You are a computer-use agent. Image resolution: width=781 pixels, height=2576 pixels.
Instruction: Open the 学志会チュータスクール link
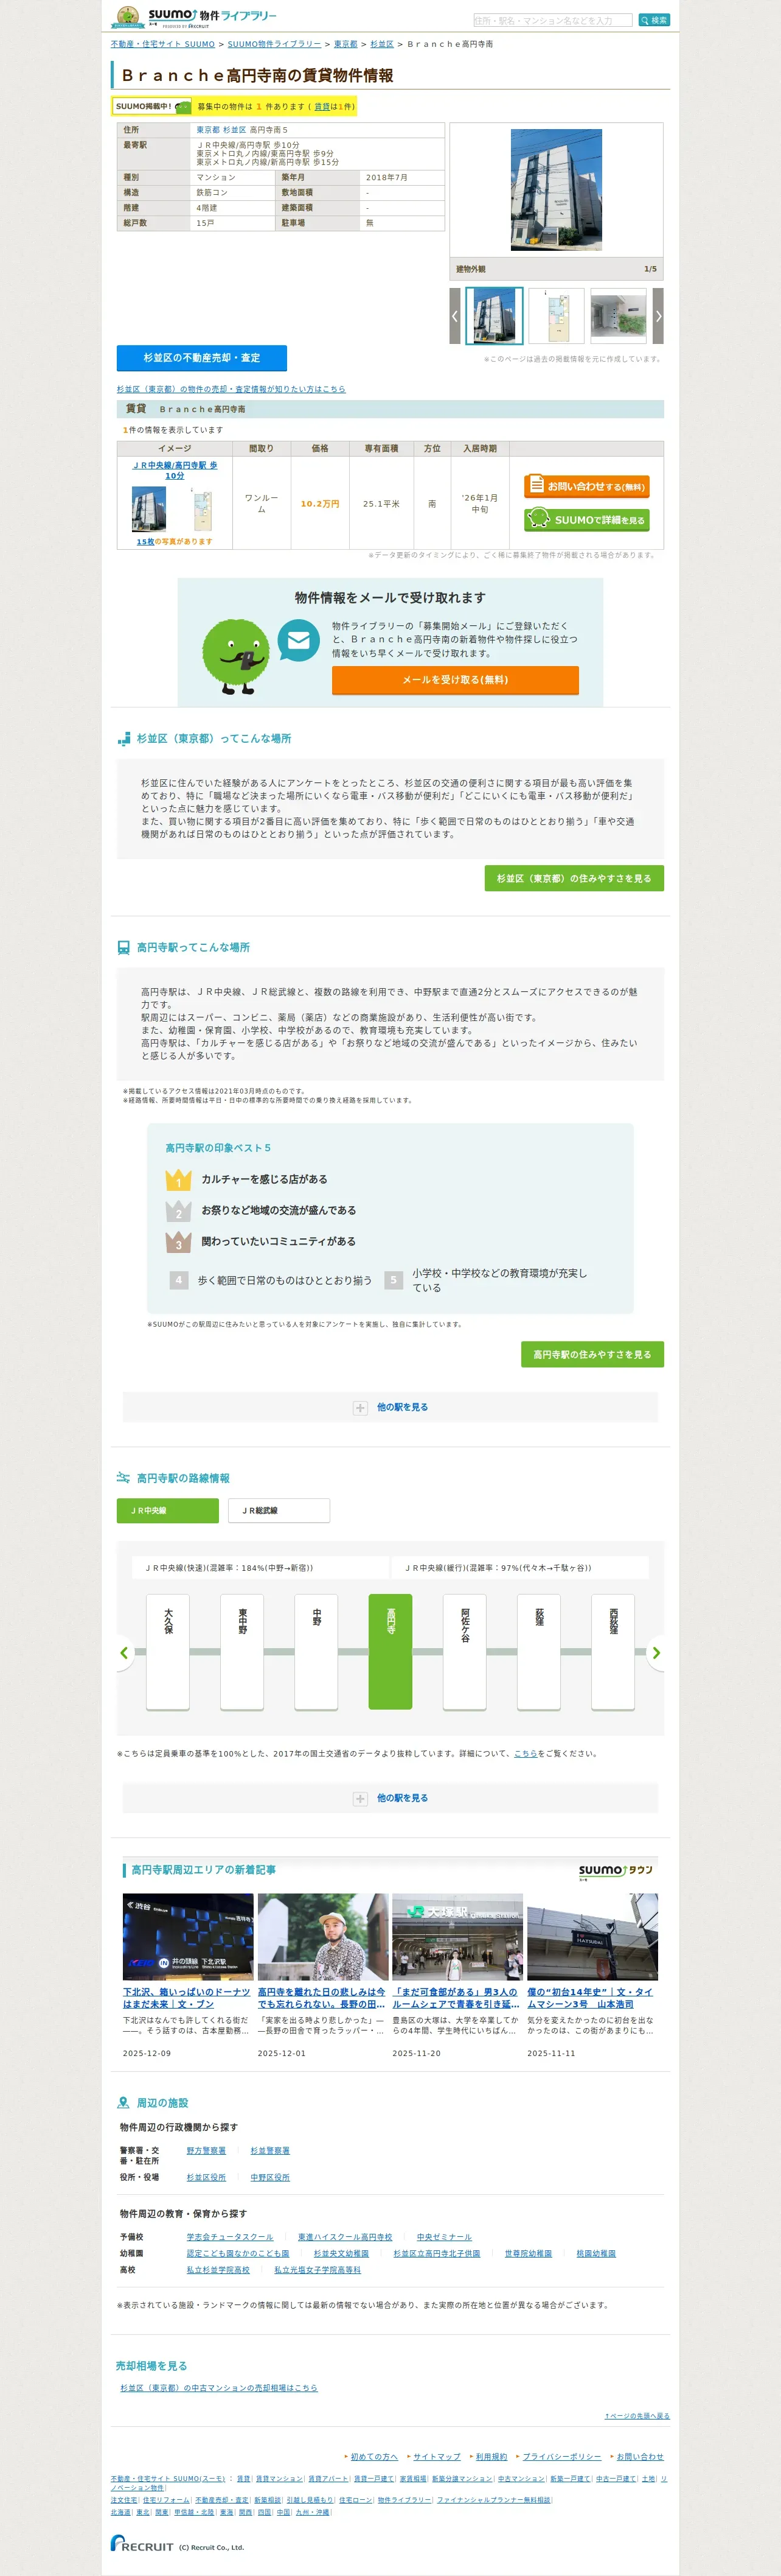coord(230,2237)
